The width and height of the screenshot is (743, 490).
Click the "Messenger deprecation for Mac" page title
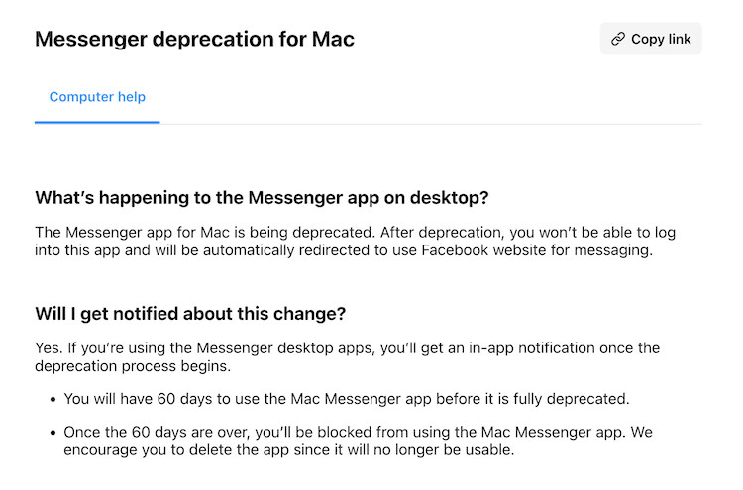(x=194, y=40)
